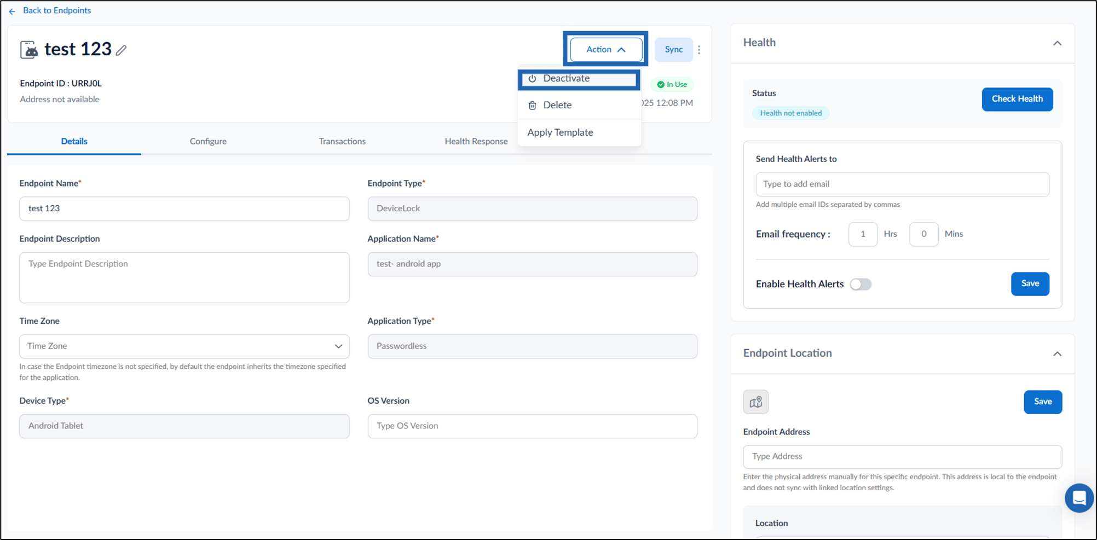Viewport: 1097px width, 540px height.
Task: Click the Endpoint Description text area
Action: (x=184, y=277)
